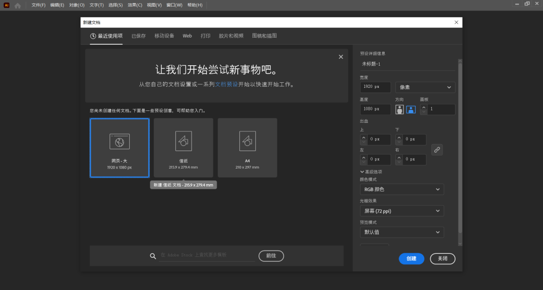Click the clock icon beside 最近使用项
This screenshot has height=290, width=543.
[92, 36]
